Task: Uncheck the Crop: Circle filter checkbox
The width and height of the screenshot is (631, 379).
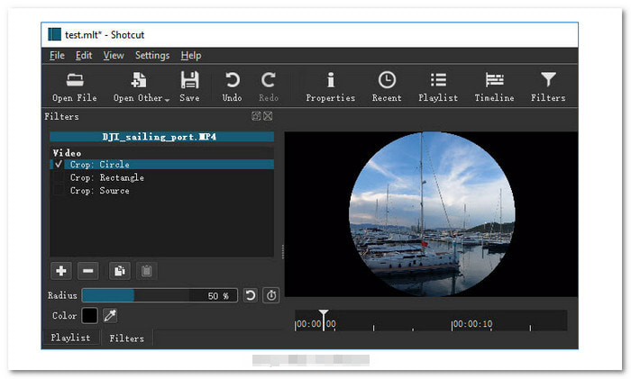Action: (x=59, y=164)
